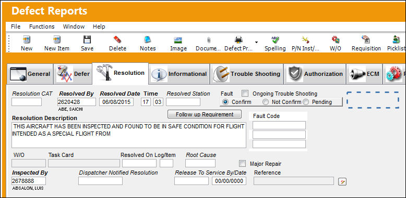Image resolution: width=406 pixels, height=198 pixels.
Task: Open the Help menu
Action: click(x=99, y=27)
